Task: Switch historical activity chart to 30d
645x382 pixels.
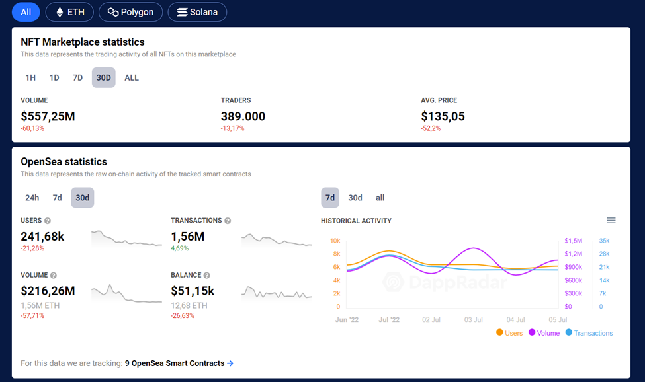Action: [x=355, y=198]
